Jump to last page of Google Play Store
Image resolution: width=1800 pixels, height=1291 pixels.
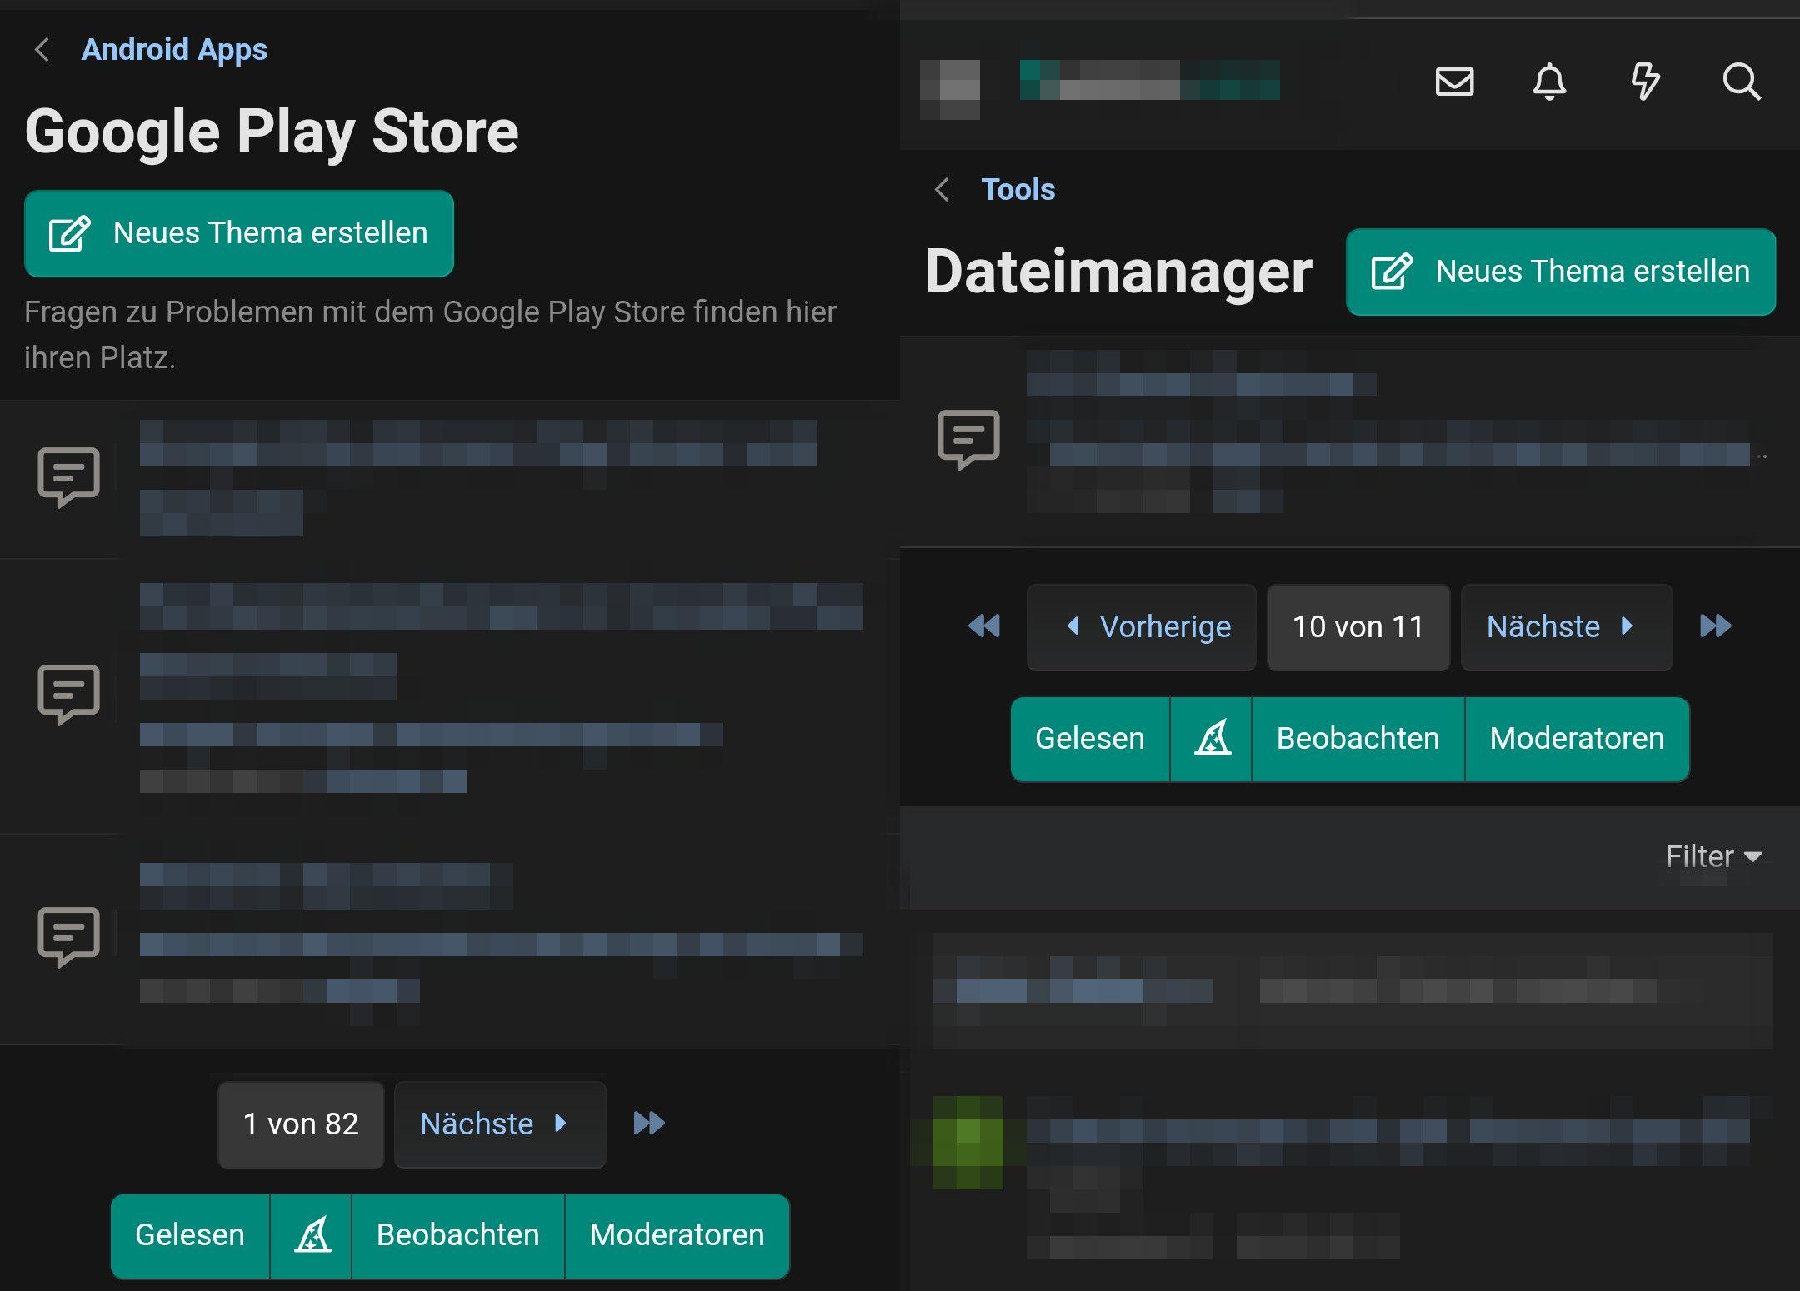649,1124
